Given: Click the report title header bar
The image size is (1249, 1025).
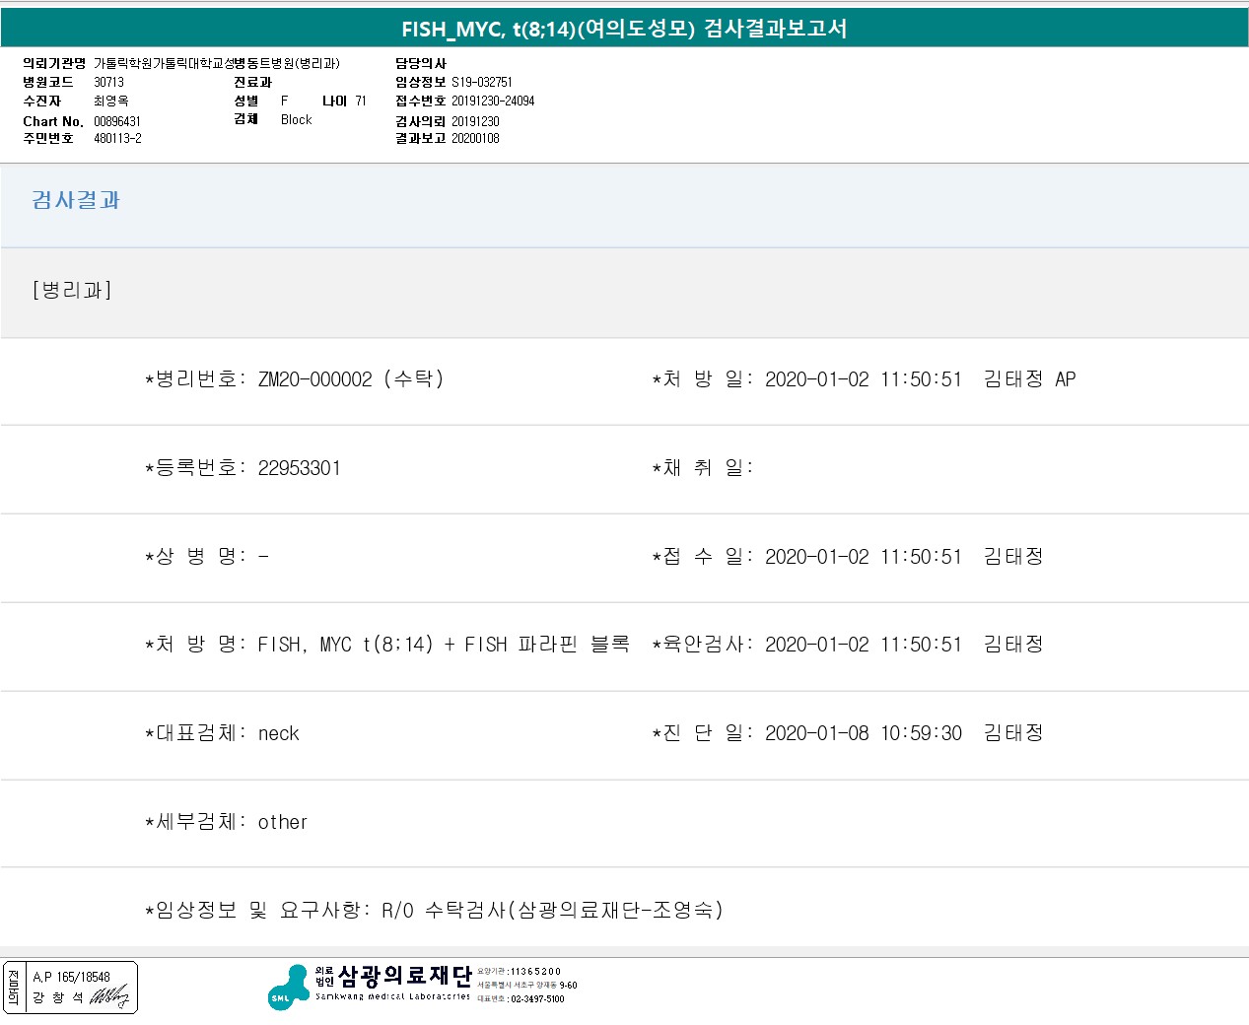Looking at the screenshot, I should click(x=624, y=29).
